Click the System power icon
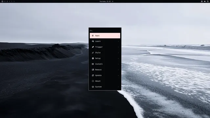This screenshot has height=118, width=210. pos(93,87)
